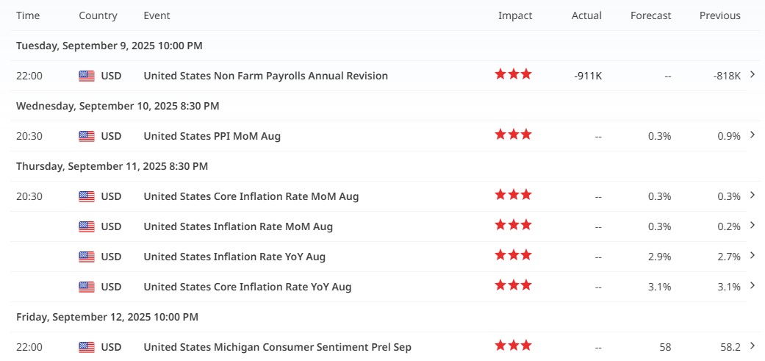Screen dimensions: 765x361
Task: Open United States Inflation Rate MoM Aug event
Action: pyautogui.click(x=238, y=226)
